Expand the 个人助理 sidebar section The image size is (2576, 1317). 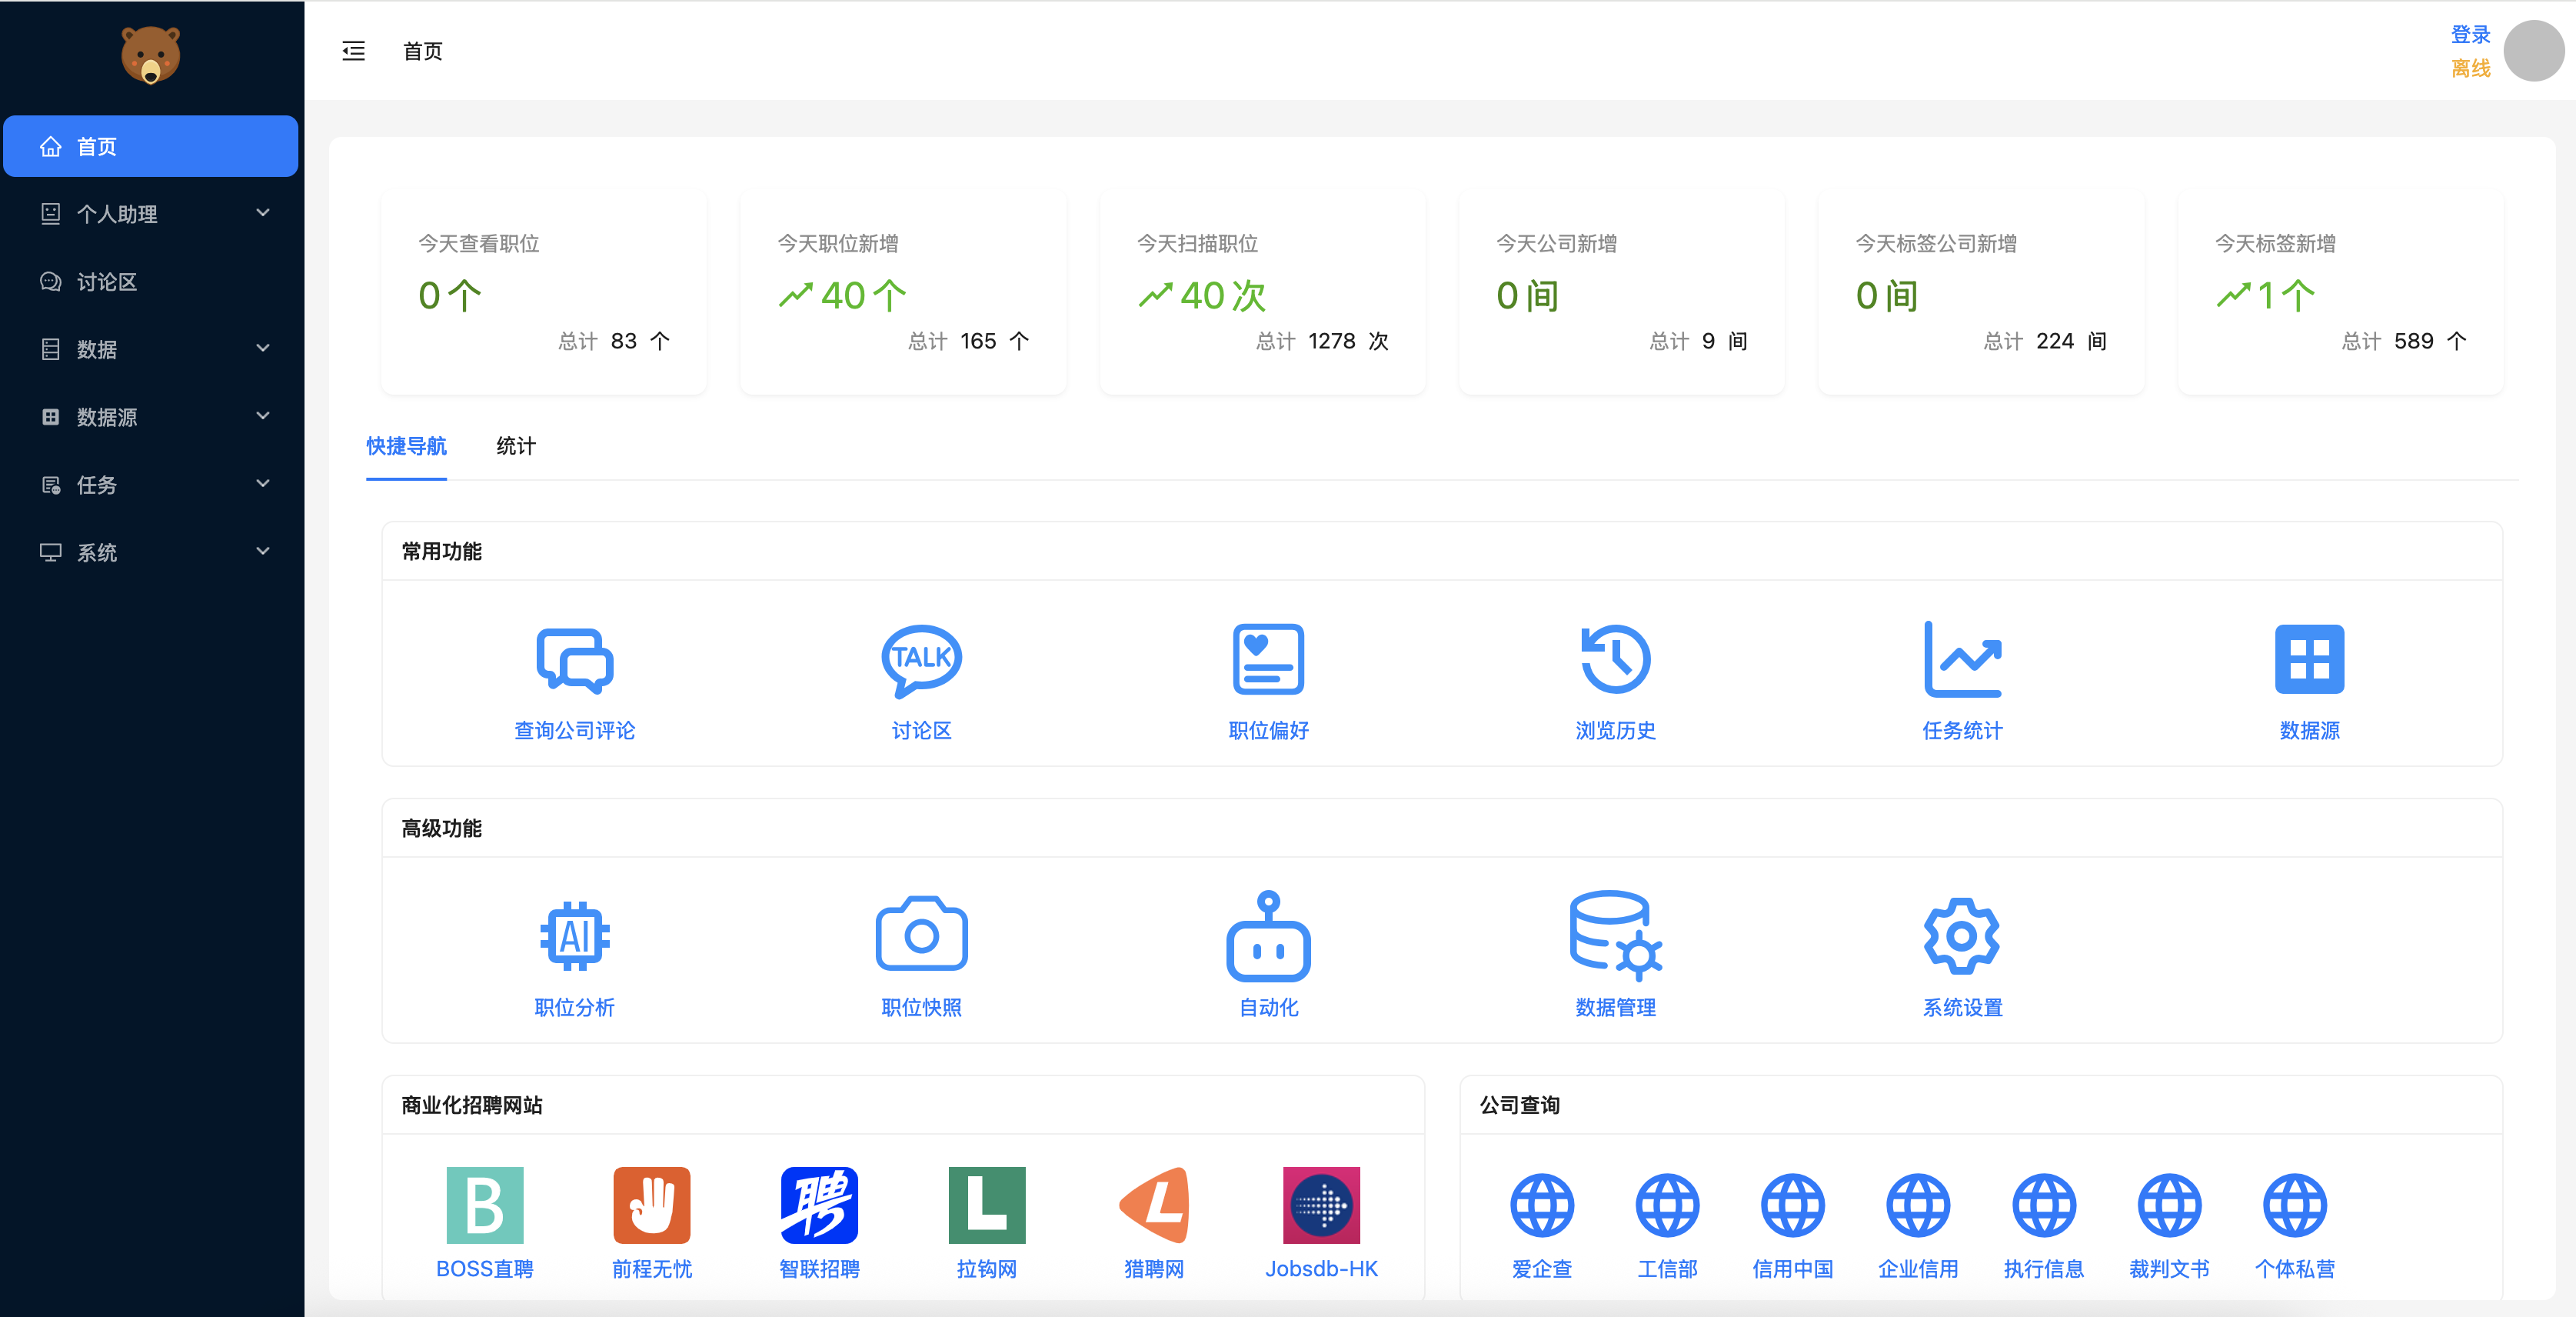point(151,213)
